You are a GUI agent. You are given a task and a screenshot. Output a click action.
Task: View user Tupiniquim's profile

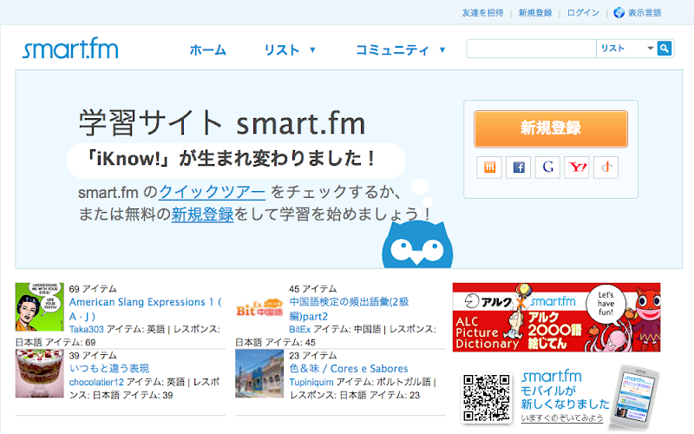[x=311, y=382]
